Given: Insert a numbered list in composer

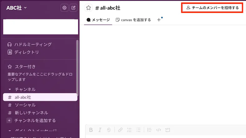Looking at the screenshot, I should tap(129, 130).
